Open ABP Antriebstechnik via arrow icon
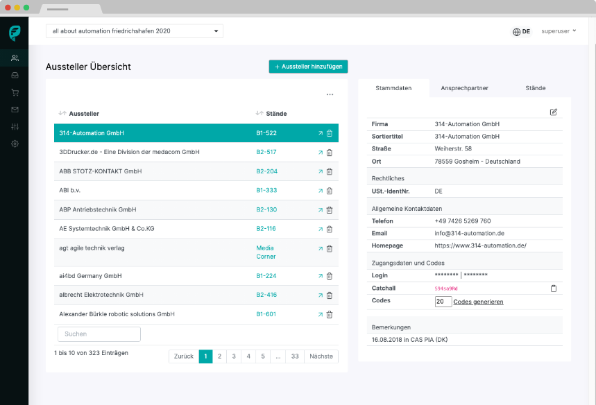Image resolution: width=596 pixels, height=405 pixels. 321,210
